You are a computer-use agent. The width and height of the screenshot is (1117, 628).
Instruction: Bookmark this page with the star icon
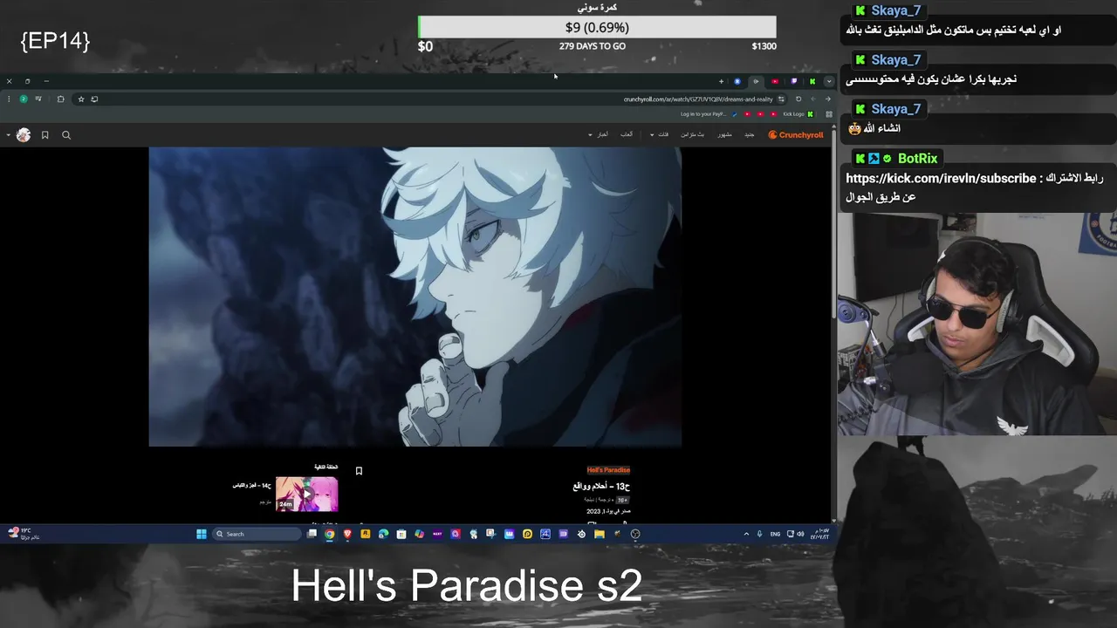click(81, 99)
